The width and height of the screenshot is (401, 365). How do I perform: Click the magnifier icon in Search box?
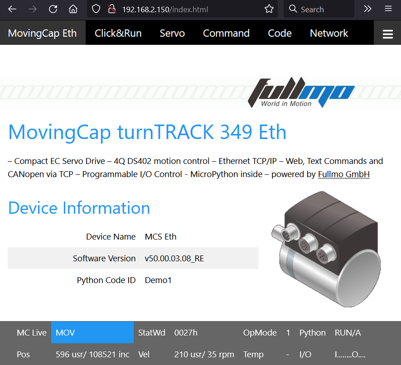pos(293,9)
